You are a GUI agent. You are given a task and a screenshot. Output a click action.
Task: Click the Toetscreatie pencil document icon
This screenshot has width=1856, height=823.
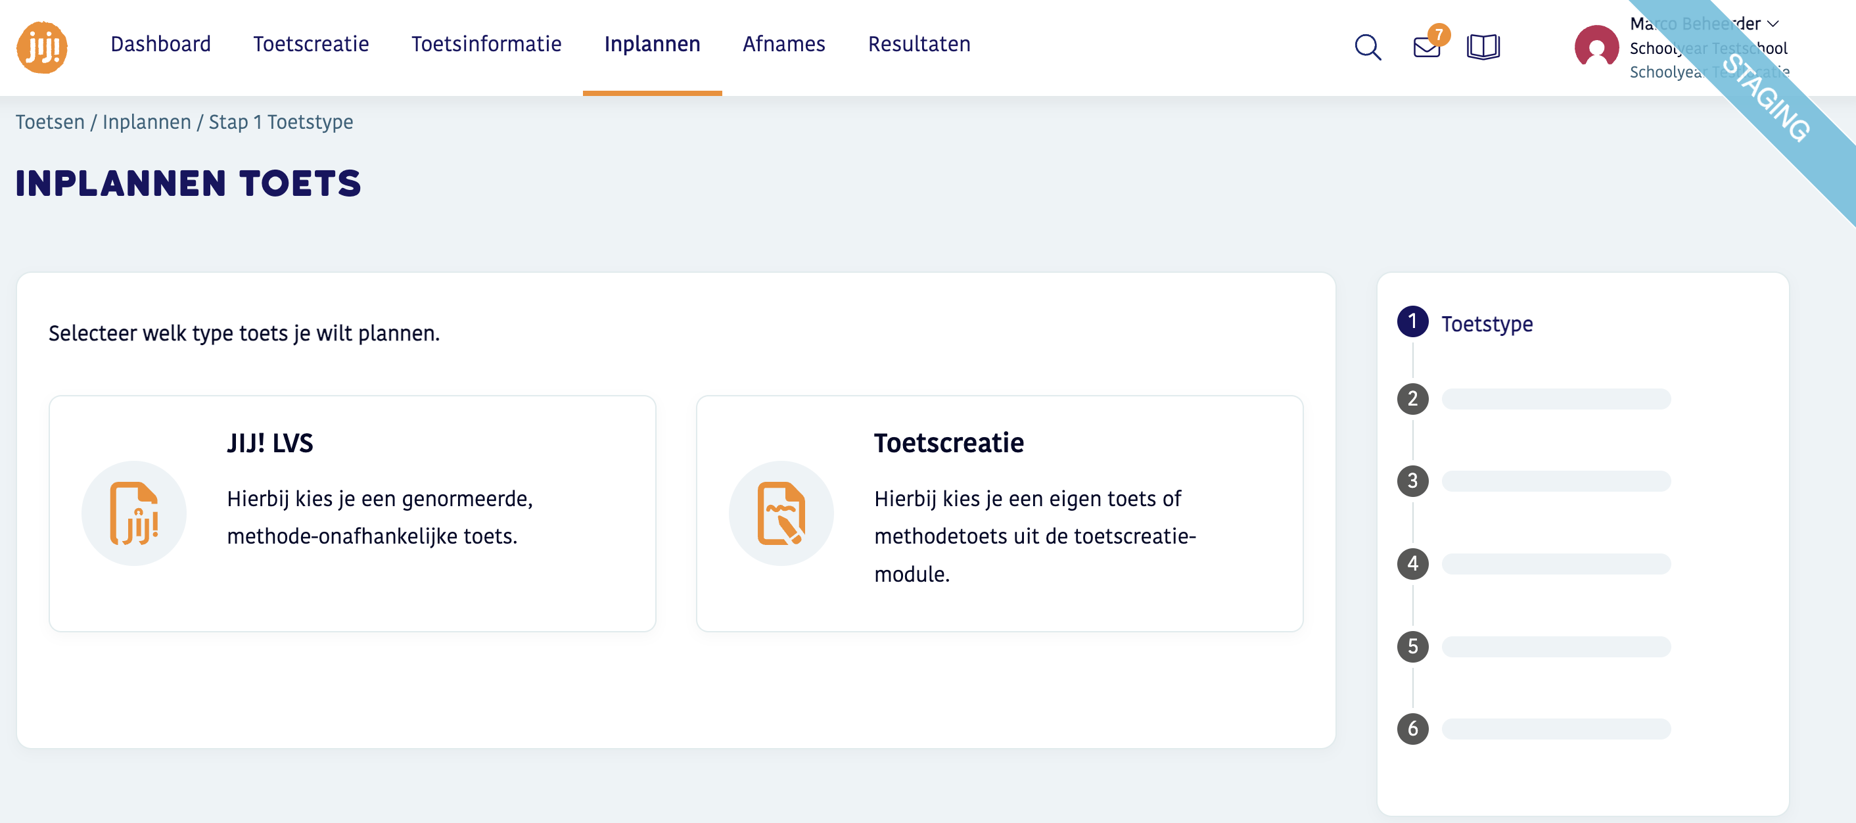tap(781, 513)
